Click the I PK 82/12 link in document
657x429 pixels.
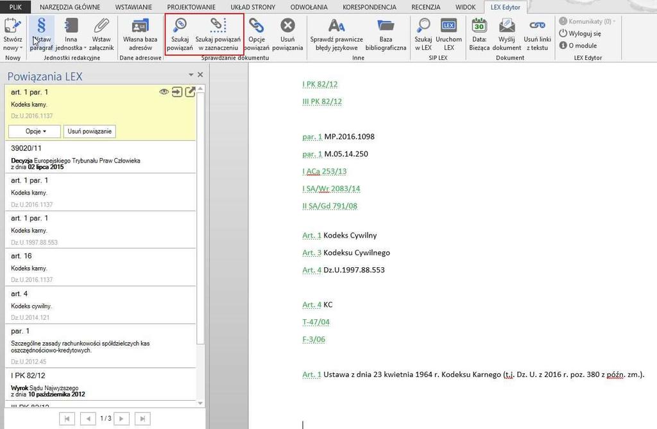pos(320,84)
